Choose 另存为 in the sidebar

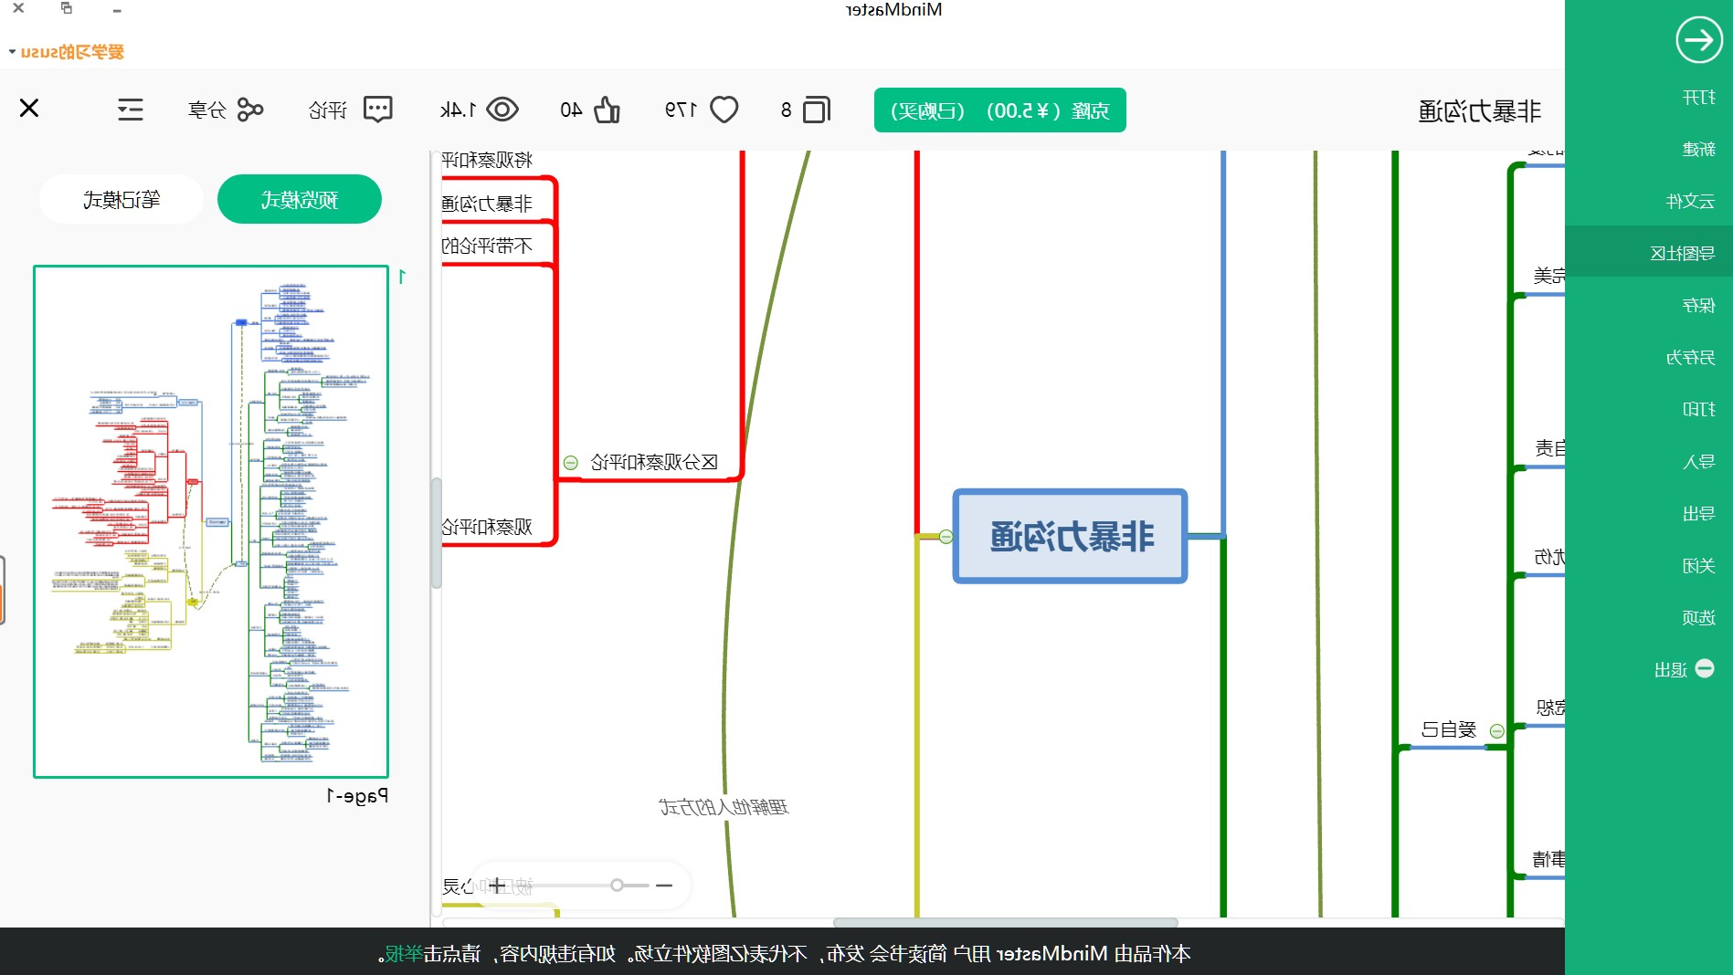1690,357
